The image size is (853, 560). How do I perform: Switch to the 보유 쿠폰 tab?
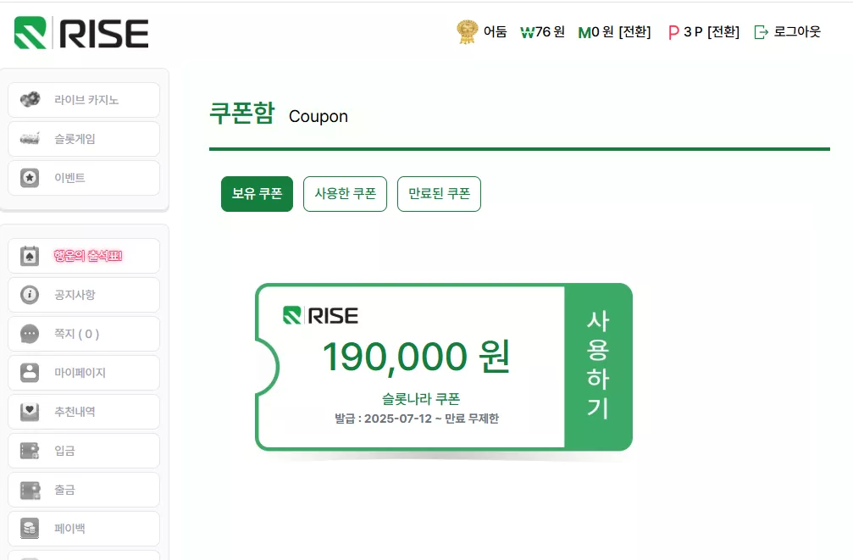(257, 194)
